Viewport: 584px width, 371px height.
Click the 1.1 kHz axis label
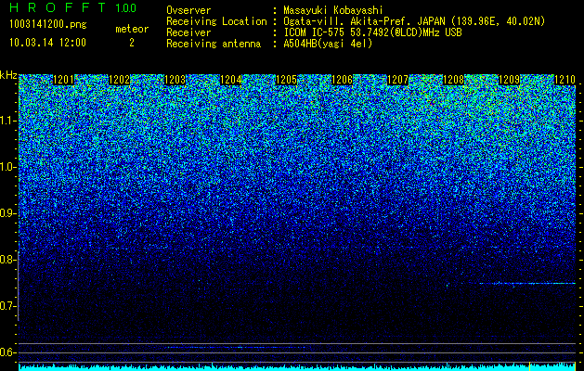click(x=8, y=121)
